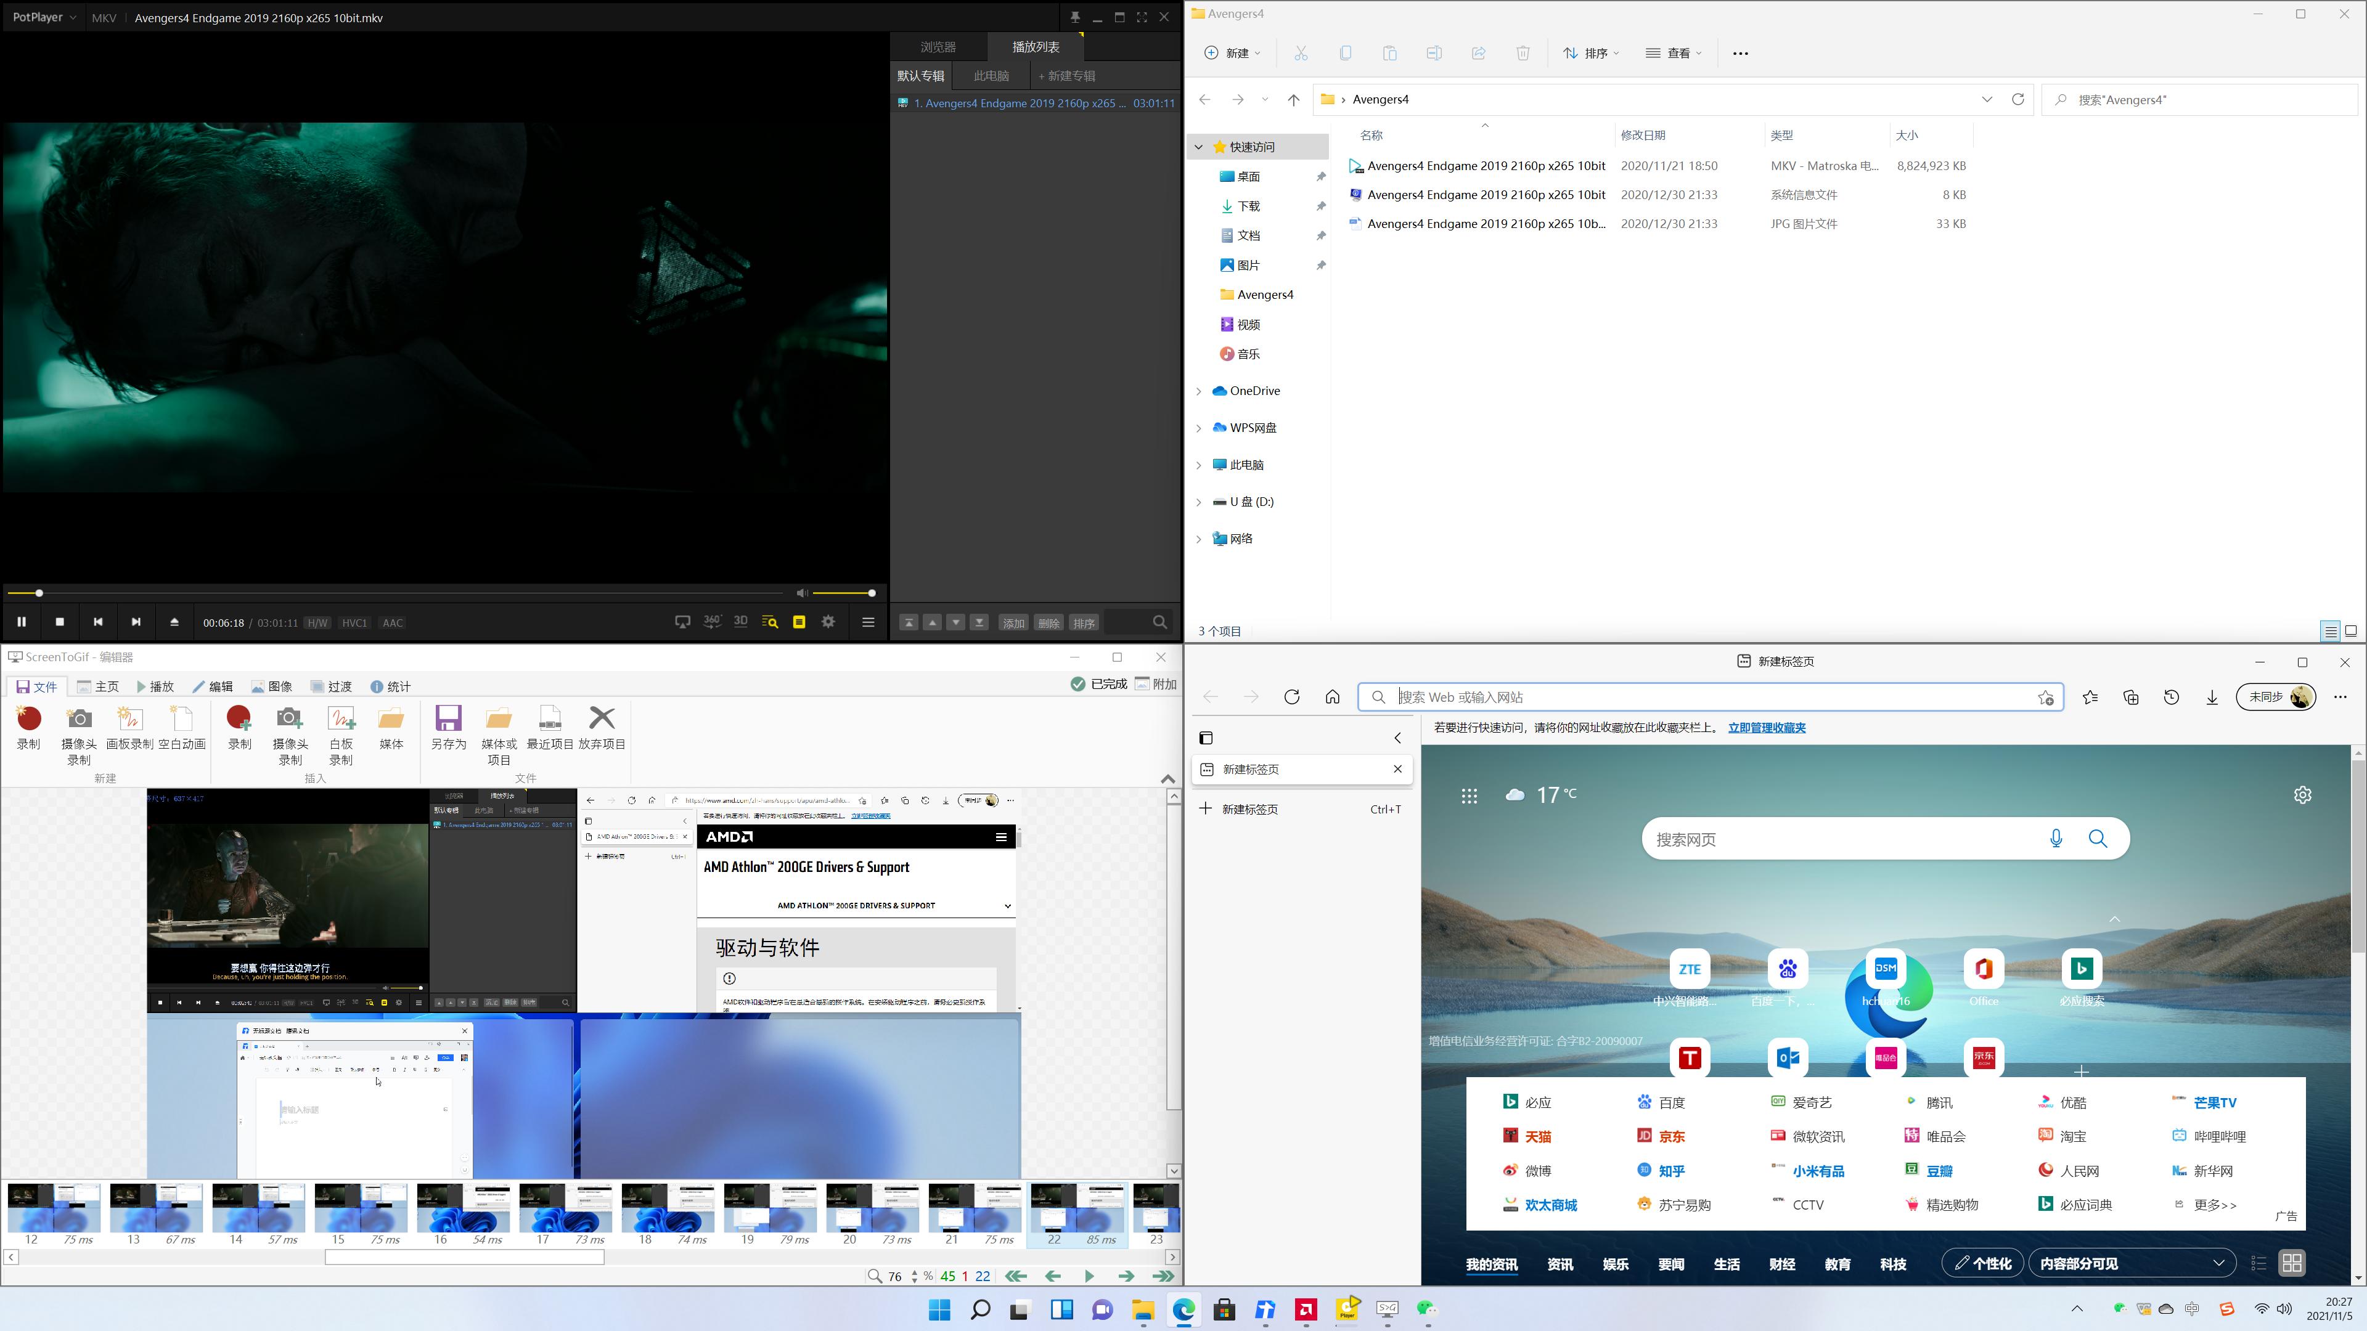Click the 立即管理收藏夹 link
This screenshot has height=1331, width=2367.
tap(1766, 728)
